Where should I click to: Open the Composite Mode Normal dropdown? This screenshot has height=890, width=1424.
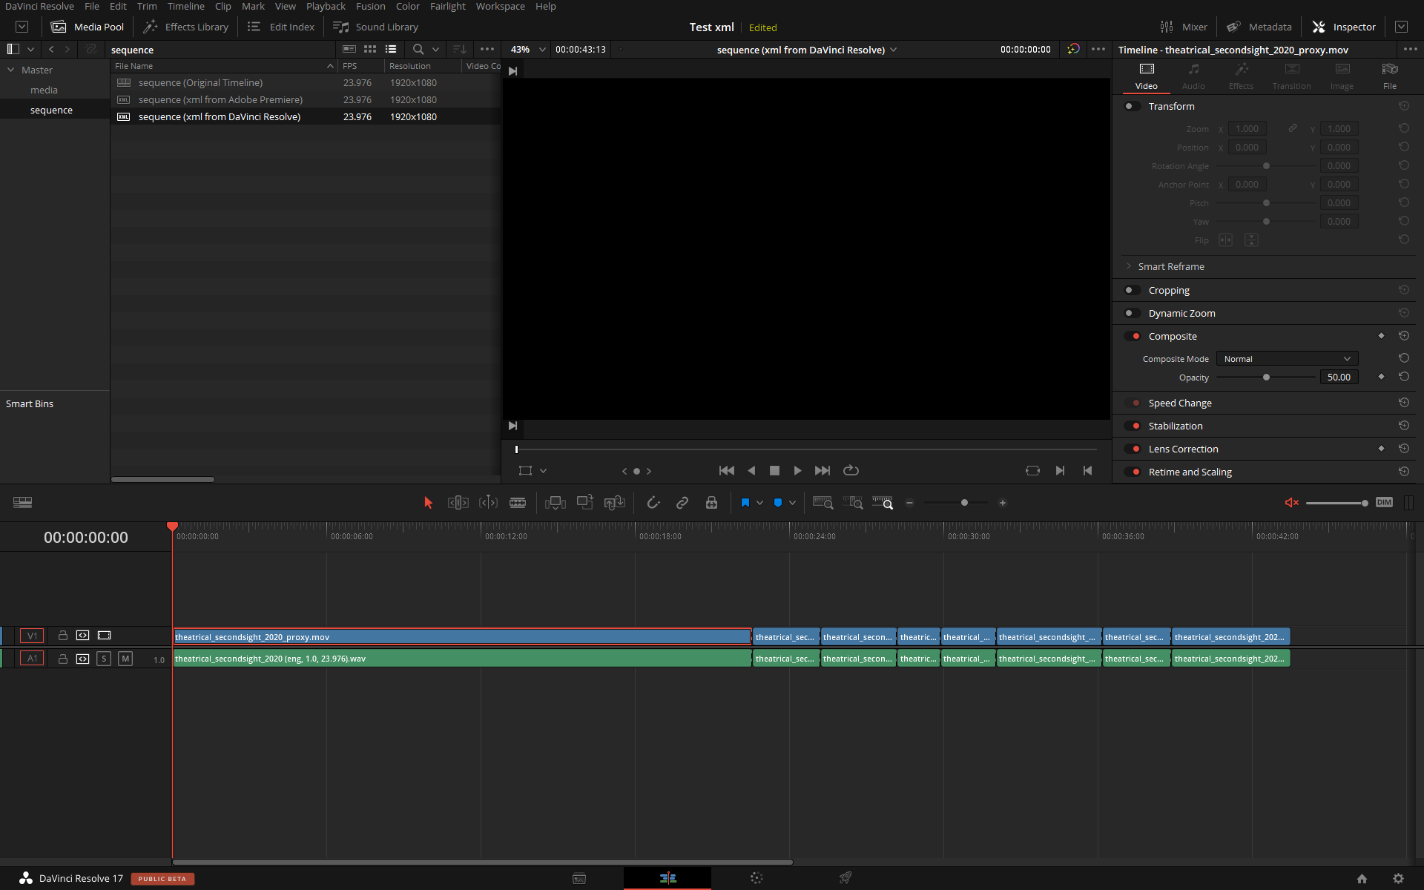(1287, 359)
